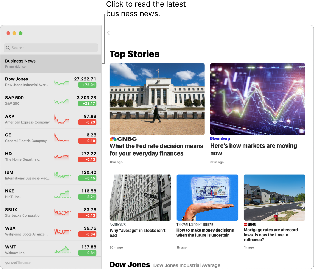Image resolution: width=314 pixels, height=269 pixels.
Task: Click inside the Search input field
Action: coord(51,48)
